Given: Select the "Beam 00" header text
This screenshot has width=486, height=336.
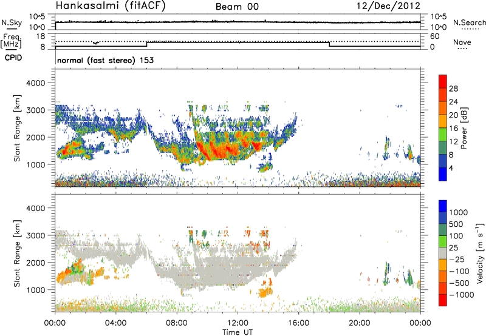Looking at the screenshot, I should click(x=237, y=7).
